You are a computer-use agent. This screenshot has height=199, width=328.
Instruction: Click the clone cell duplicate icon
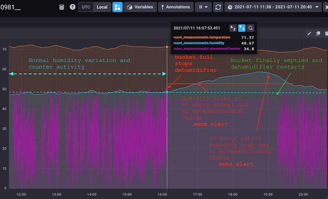tap(318, 33)
